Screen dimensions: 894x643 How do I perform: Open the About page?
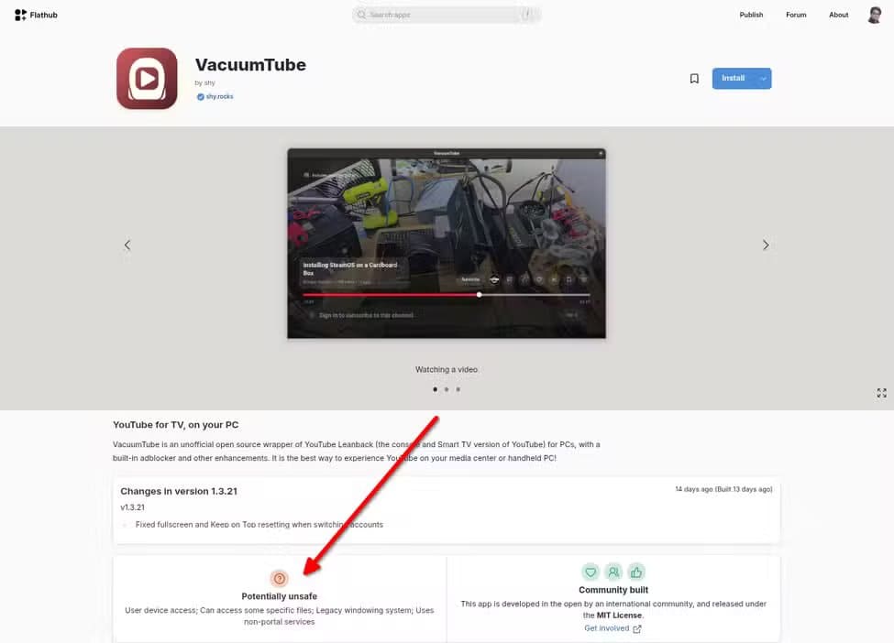click(x=838, y=14)
